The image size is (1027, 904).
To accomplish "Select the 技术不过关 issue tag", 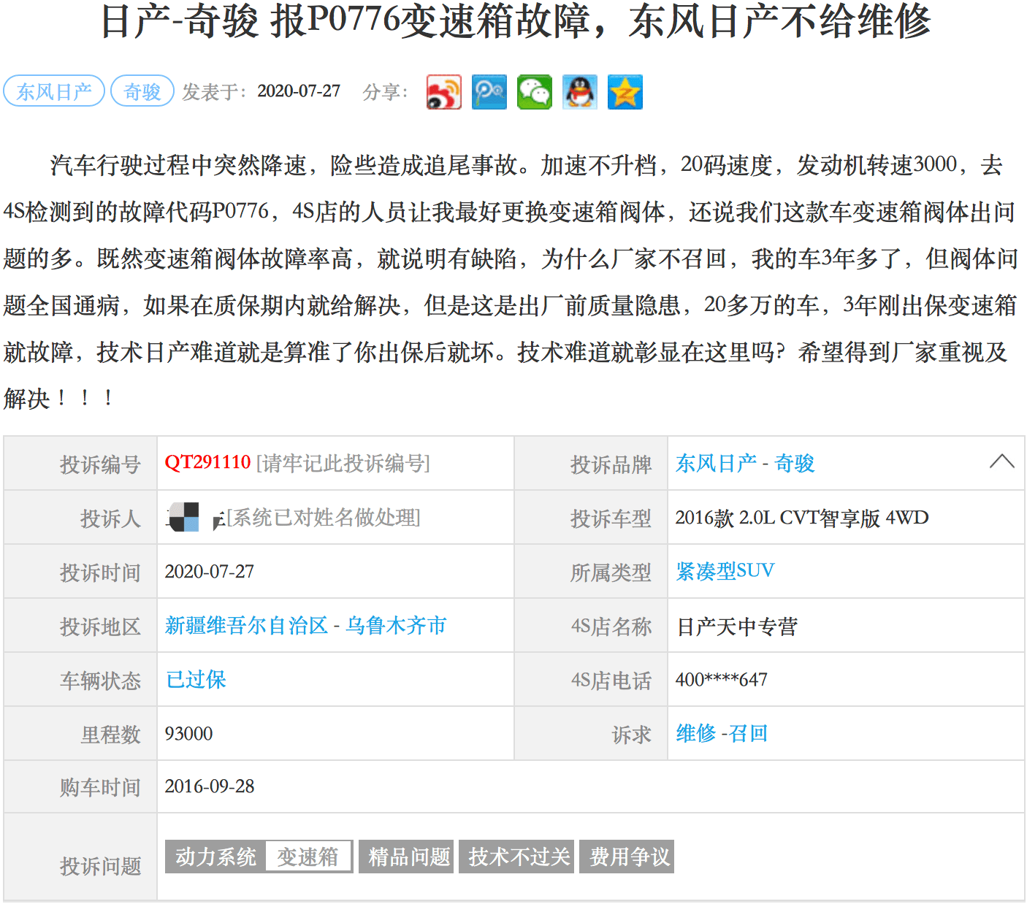I will (517, 857).
